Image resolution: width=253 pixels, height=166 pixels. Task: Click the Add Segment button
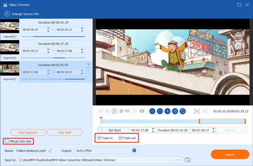(28, 132)
